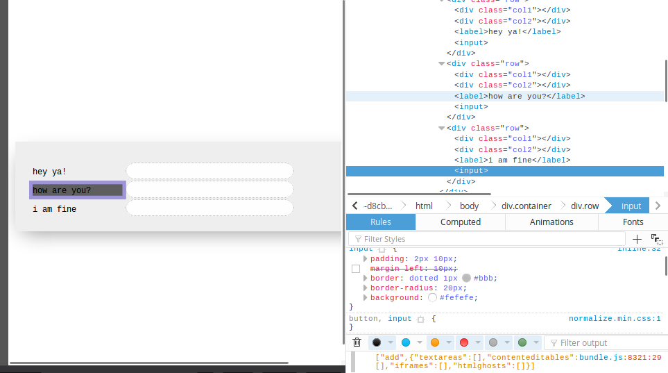Select the <input> node under 'how are you?' label

coord(471,107)
